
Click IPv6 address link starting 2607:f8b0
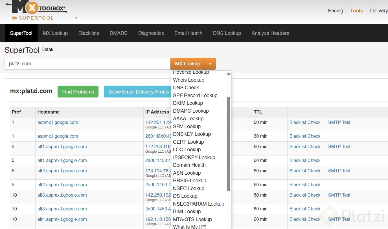coord(158,136)
